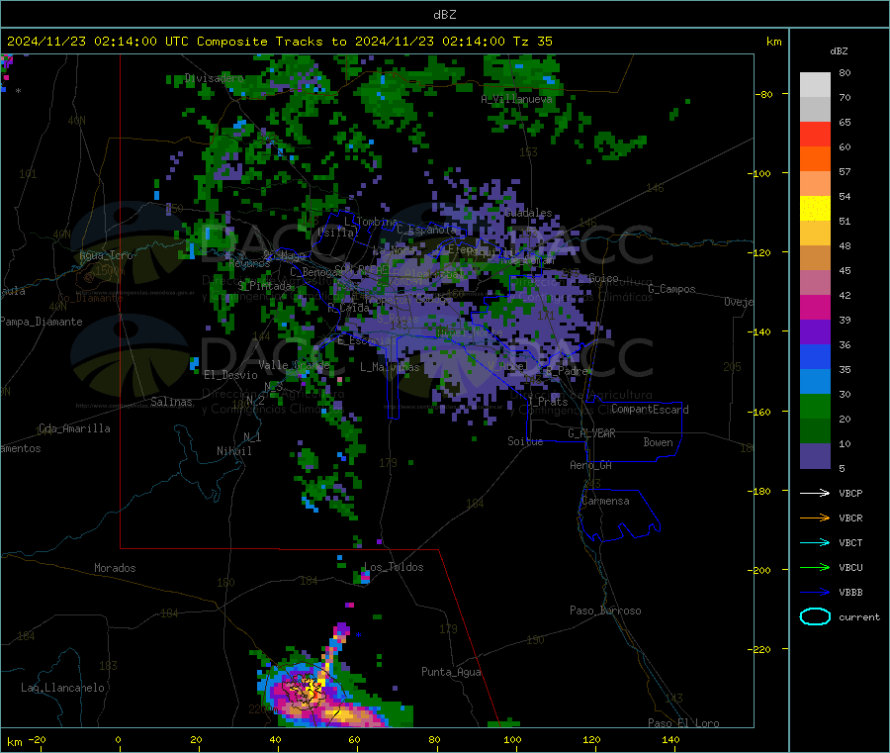Click the 'Bowen' map label
Viewport: 890px width, 753px height.
click(659, 442)
